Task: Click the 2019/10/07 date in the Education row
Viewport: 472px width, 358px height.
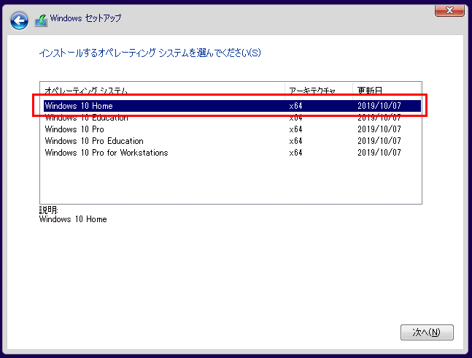Action: [x=379, y=118]
